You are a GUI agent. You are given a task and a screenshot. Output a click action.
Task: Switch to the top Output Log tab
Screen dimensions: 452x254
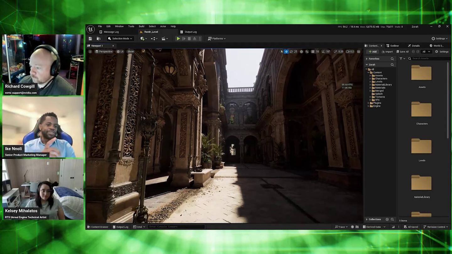tap(189, 32)
